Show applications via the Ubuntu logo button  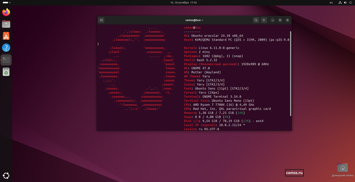(6, 175)
